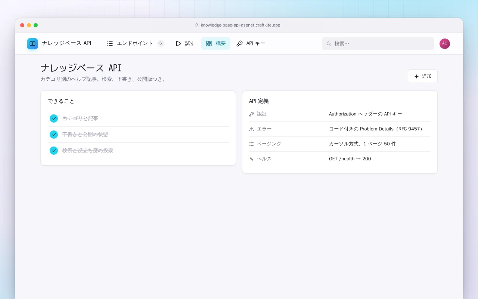
Task: Click the grid icon beside 概要
Action: [x=209, y=43]
